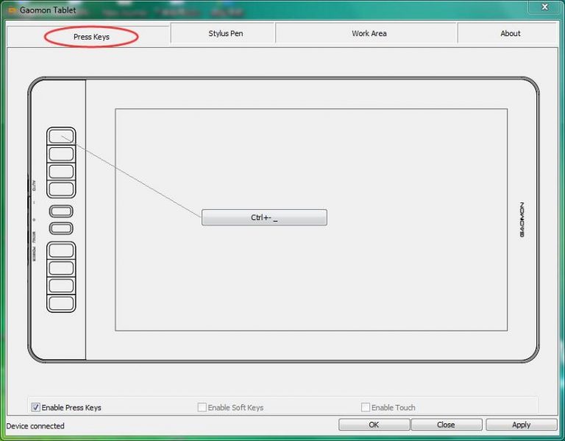This screenshot has width=565, height=441.
Task: Click the Close button beside OK
Action: click(x=446, y=425)
